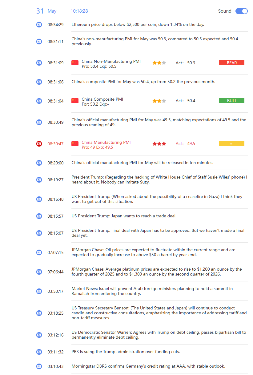Click the news icon beside the 07:07:15 JPMorgan entry
The width and height of the screenshot is (253, 375).
pyautogui.click(x=39, y=252)
